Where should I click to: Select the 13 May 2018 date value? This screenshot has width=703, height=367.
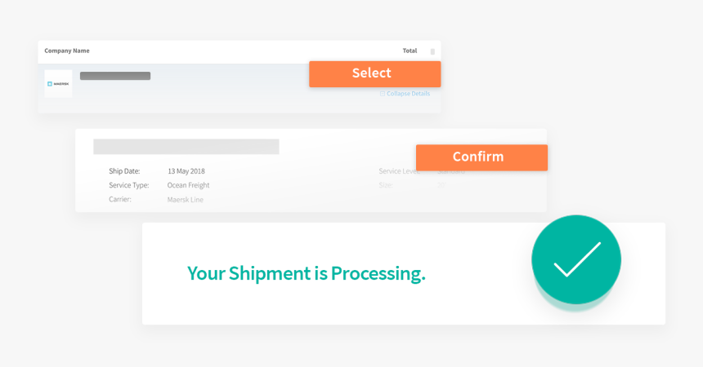[x=186, y=171]
